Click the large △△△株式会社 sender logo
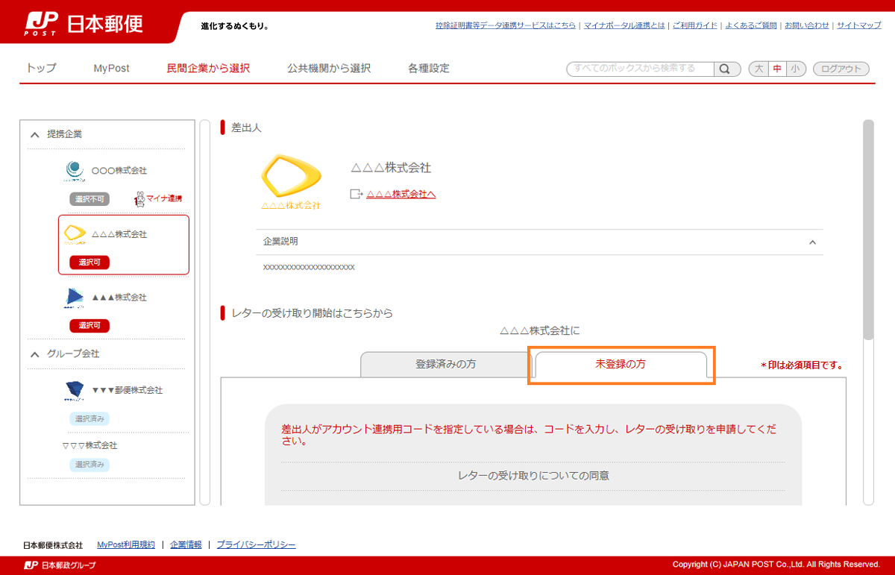Screen dimensions: 895x575 tap(291, 181)
